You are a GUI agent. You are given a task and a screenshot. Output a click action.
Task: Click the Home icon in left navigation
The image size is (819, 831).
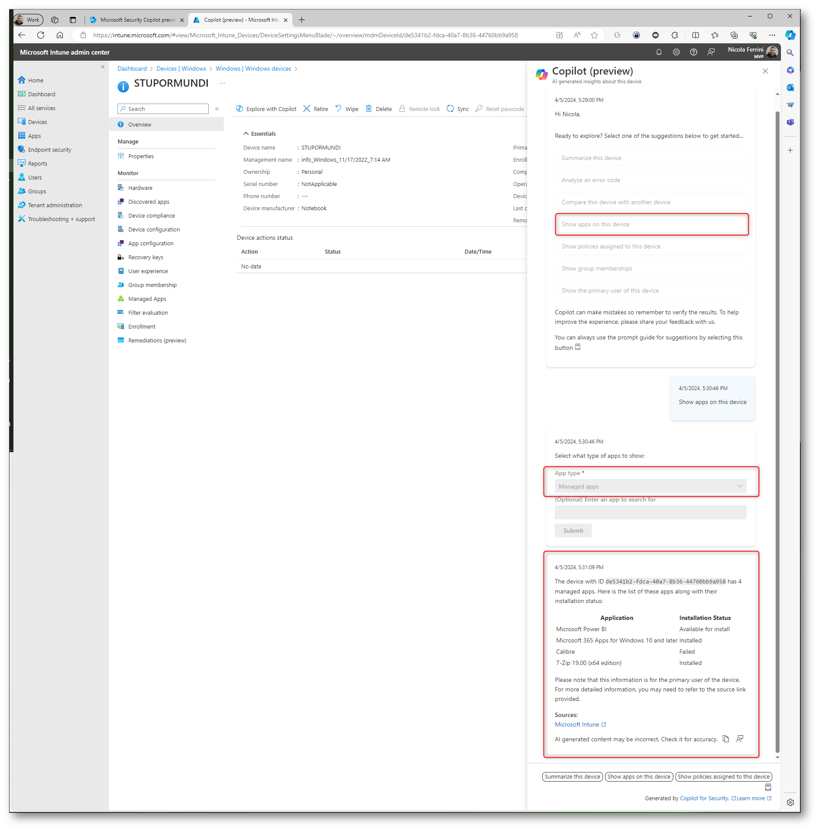[x=22, y=80]
